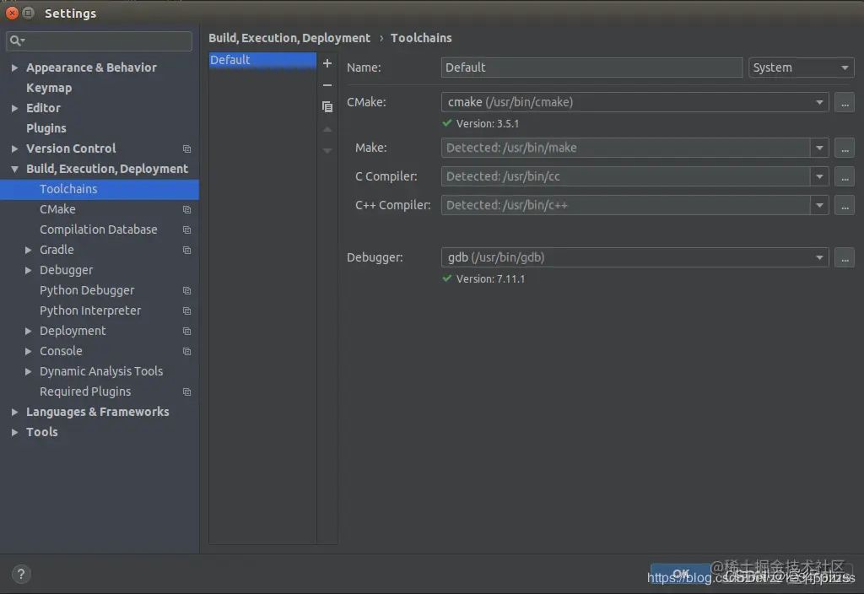The height and width of the screenshot is (594, 864).
Task: Browse for the C++ Compiler path
Action: [845, 206]
